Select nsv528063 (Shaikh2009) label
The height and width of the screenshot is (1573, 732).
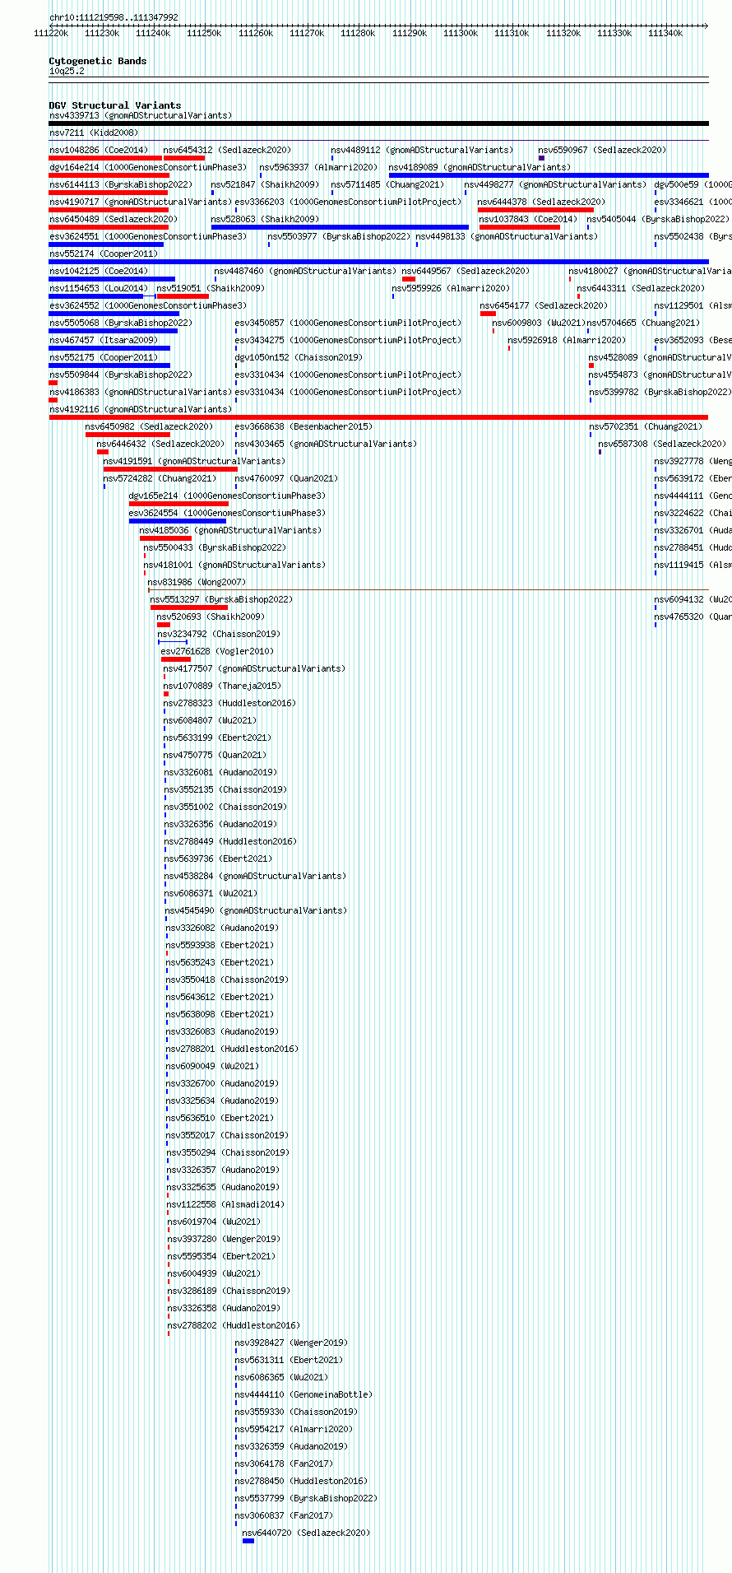pyautogui.click(x=265, y=219)
